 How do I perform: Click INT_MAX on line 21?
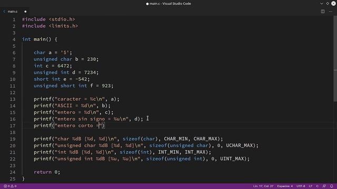point(195,152)
